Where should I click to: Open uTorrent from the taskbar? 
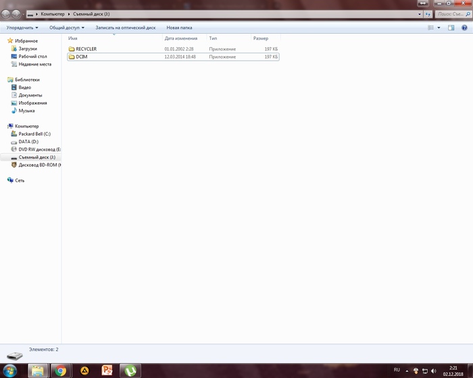[130, 371]
